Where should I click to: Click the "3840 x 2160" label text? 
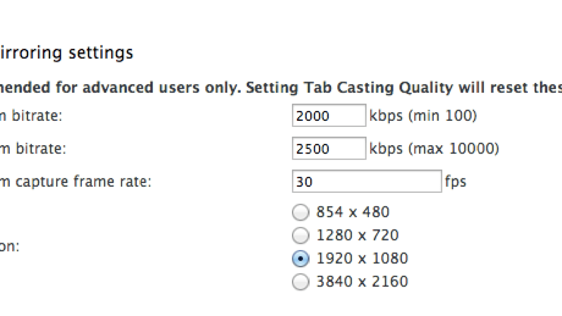click(x=362, y=282)
